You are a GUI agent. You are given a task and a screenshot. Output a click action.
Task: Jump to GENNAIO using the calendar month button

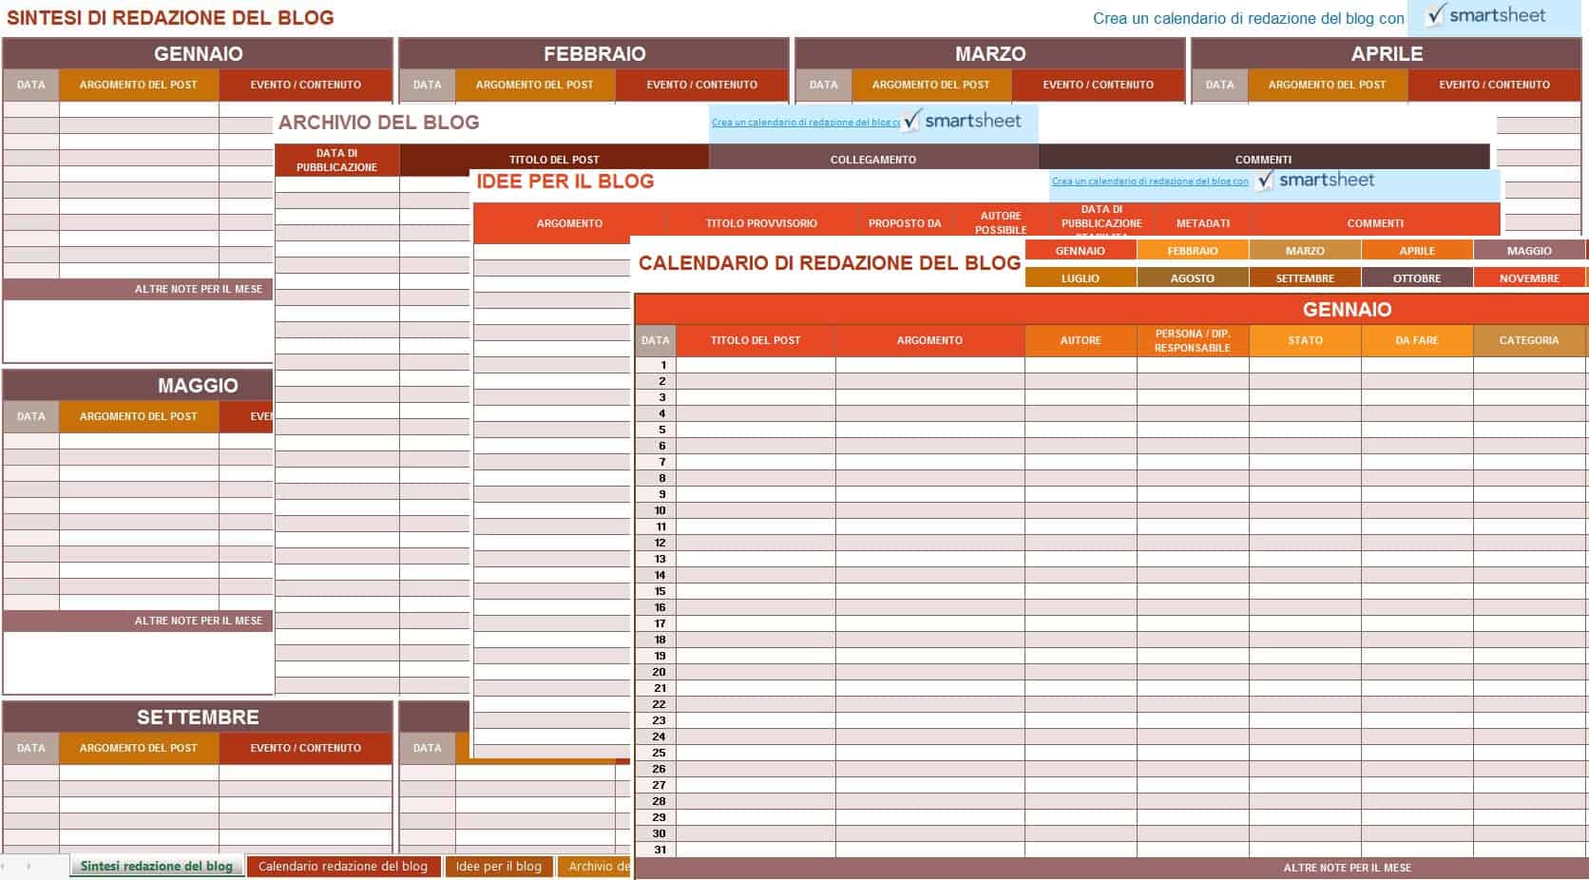coord(1081,251)
